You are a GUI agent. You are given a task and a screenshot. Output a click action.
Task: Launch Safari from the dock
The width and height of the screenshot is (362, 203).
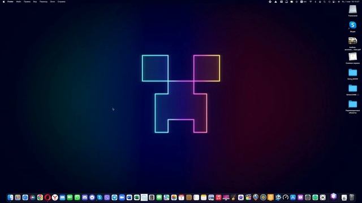pyautogui.click(x=25, y=197)
